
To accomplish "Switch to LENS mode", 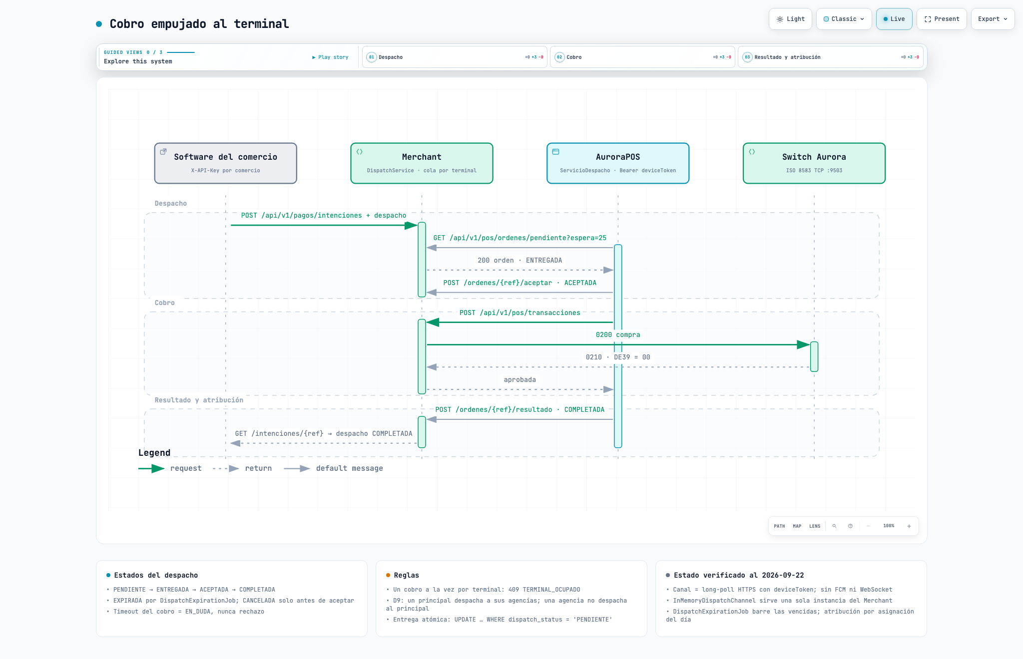I will (x=815, y=526).
